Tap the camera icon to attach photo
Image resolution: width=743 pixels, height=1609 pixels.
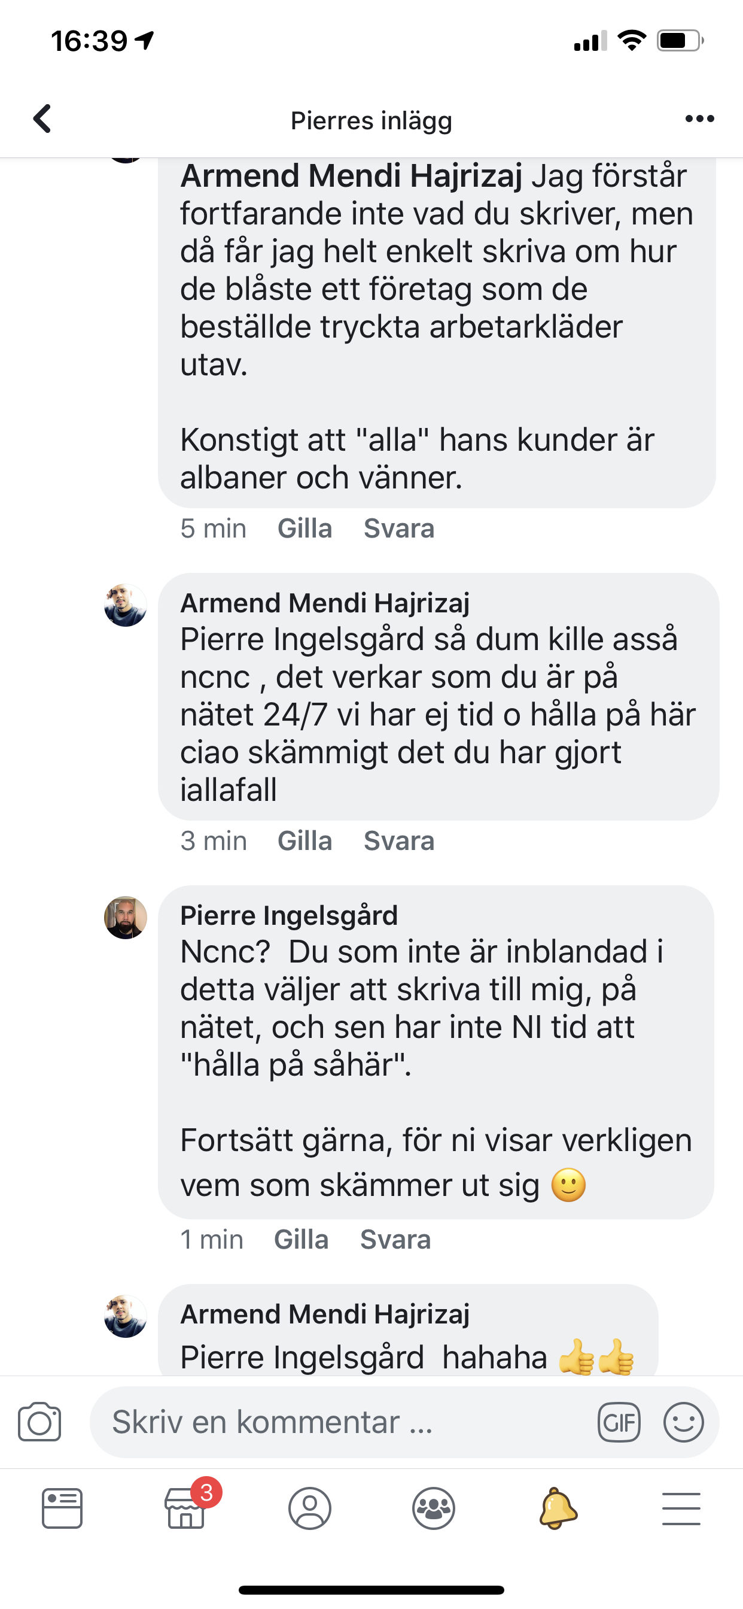[x=39, y=1422]
